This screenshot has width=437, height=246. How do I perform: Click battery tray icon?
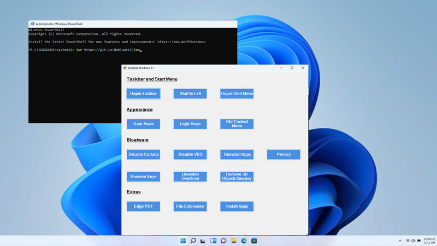click(419, 241)
